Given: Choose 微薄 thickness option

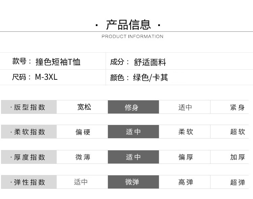Looking at the screenshot, I should [82, 157].
